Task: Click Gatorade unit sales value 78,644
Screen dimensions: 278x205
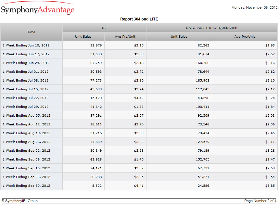Action: pos(204,72)
